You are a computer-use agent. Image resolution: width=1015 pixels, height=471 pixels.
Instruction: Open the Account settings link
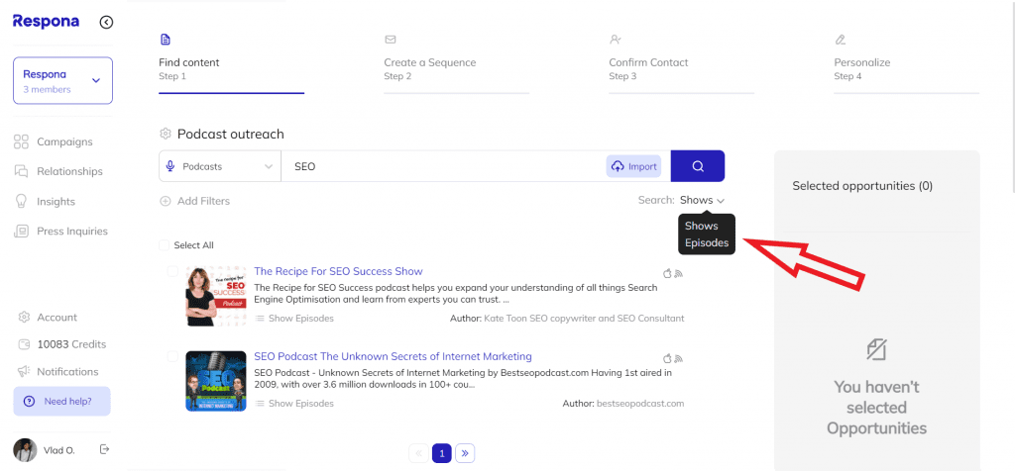point(56,318)
